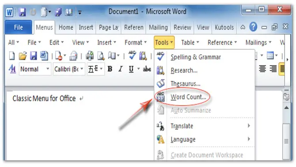Click the Translate icon in menu
The image size is (296, 167).
(x=160, y=126)
